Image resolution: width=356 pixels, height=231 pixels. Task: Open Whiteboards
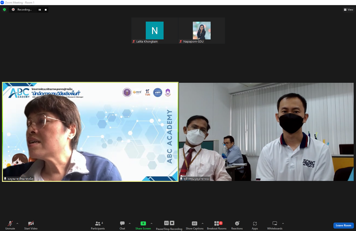click(x=274, y=225)
